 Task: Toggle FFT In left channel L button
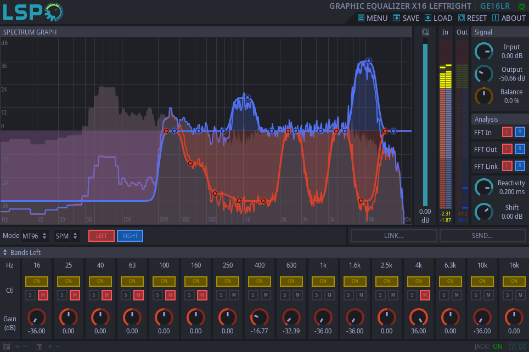[507, 132]
